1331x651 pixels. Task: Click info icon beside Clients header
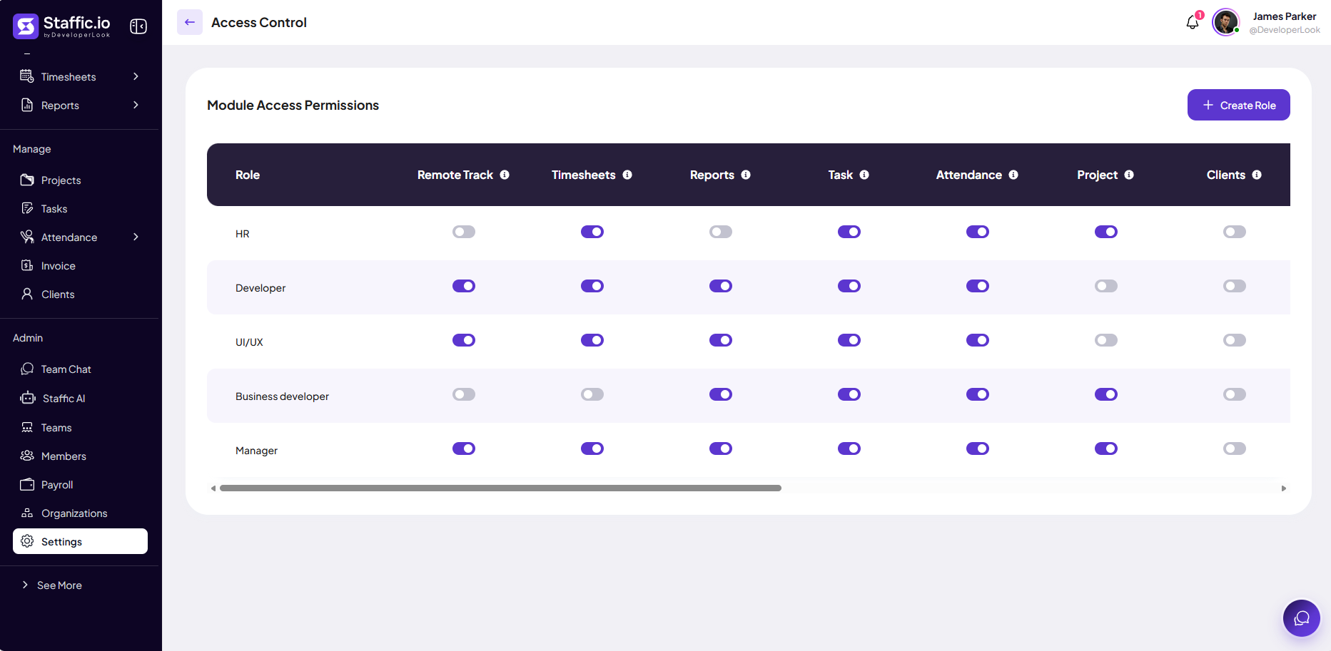click(x=1257, y=175)
